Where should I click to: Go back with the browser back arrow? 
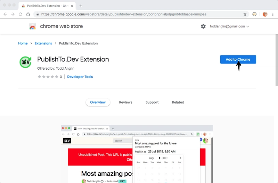coord(5,14)
